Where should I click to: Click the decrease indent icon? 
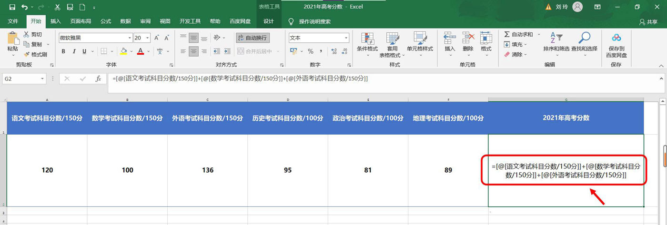[217, 51]
